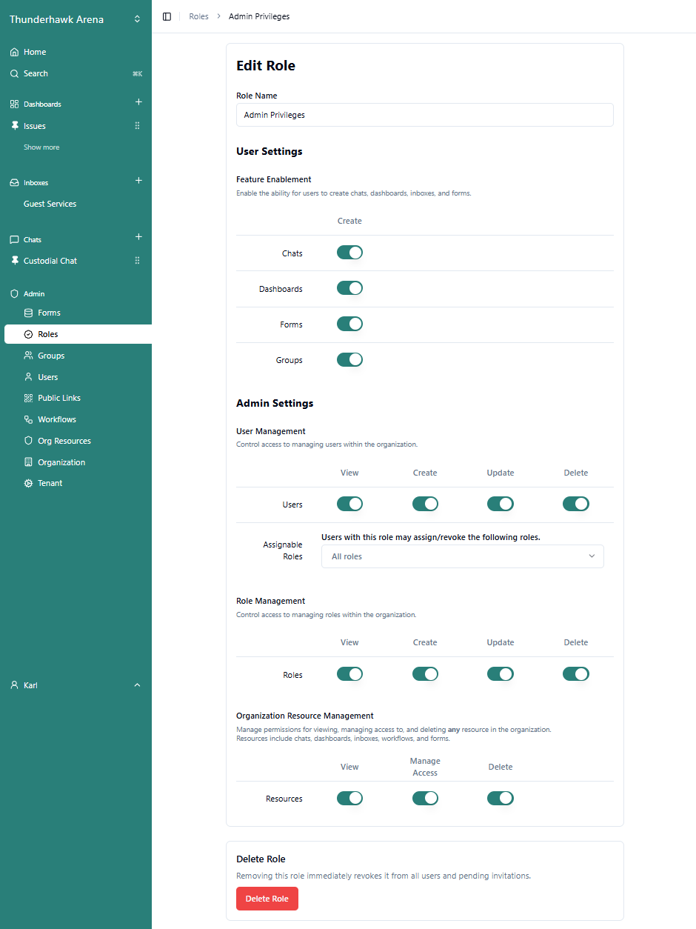Image resolution: width=696 pixels, height=929 pixels.
Task: Expand the Karl user menu
Action: click(x=137, y=685)
